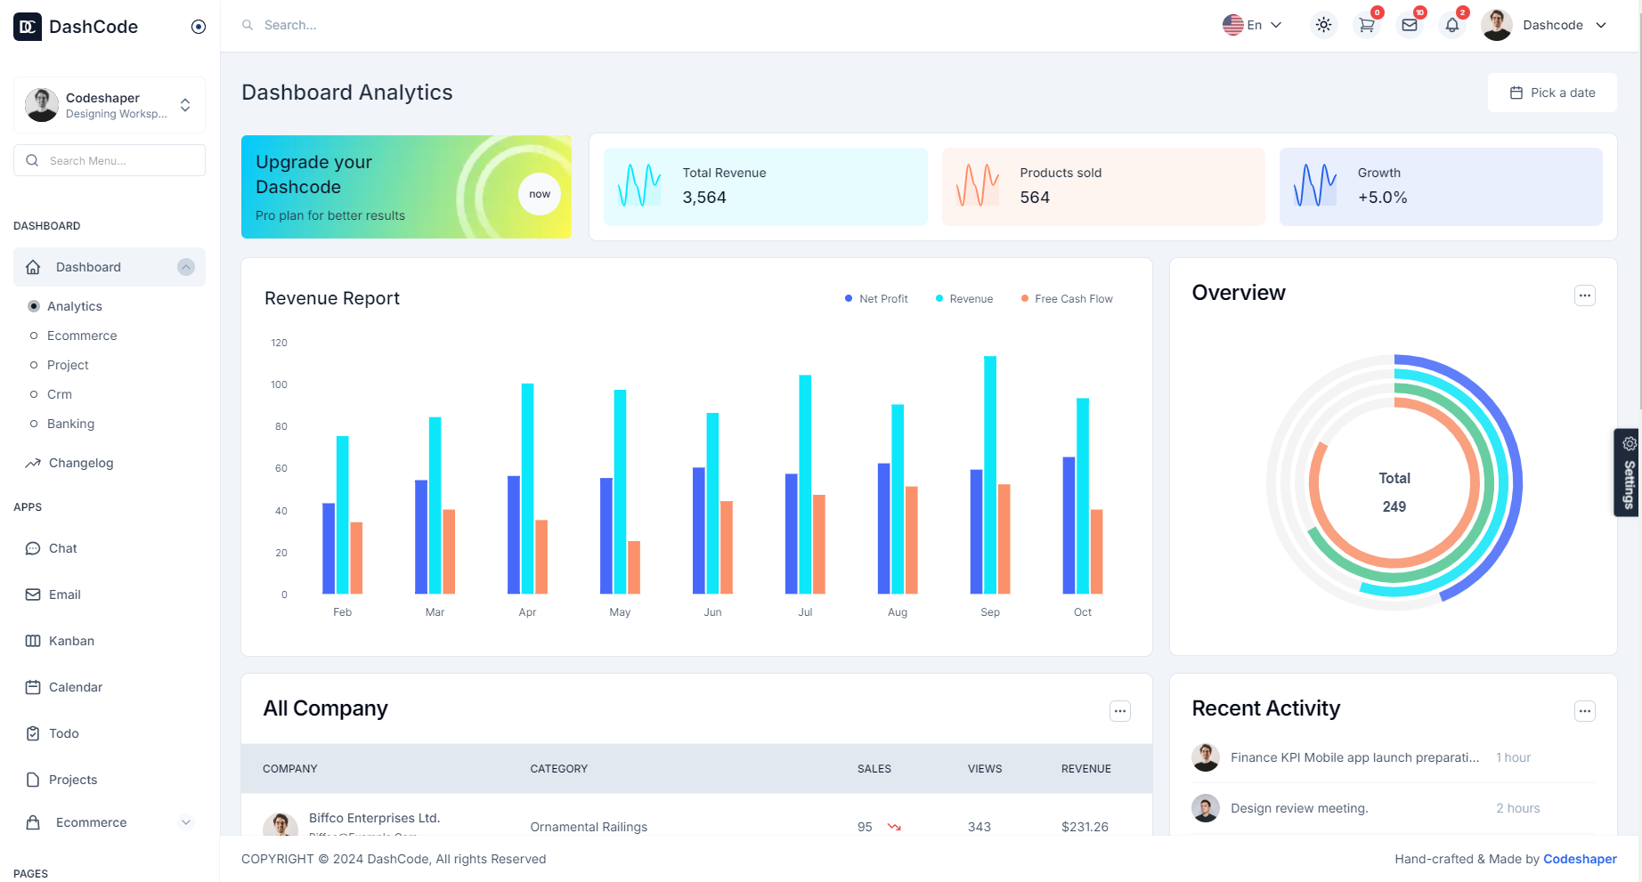Toggle the Net Profit legend series
Viewport: 1642px width, 882px height.
pos(876,299)
